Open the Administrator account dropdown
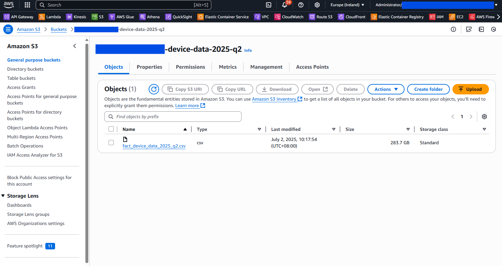Screen dimensions: 502x266 (x=436, y=5)
